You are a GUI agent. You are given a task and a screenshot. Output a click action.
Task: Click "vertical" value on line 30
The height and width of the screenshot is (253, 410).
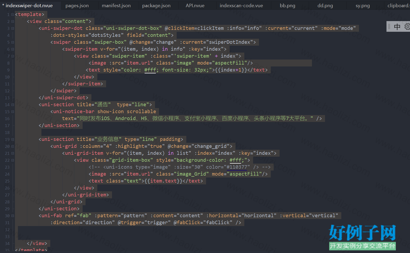(x=323, y=216)
